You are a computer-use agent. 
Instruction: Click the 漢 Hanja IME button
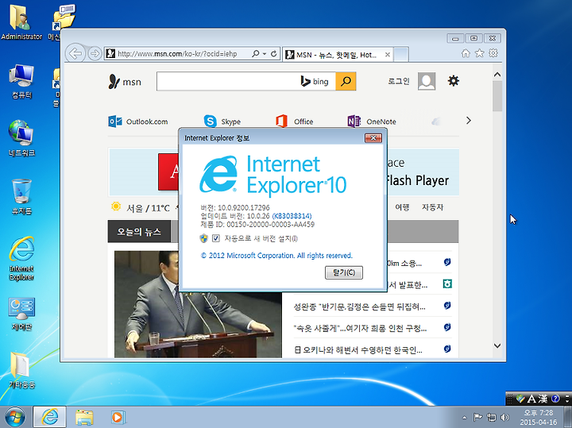pyautogui.click(x=543, y=399)
